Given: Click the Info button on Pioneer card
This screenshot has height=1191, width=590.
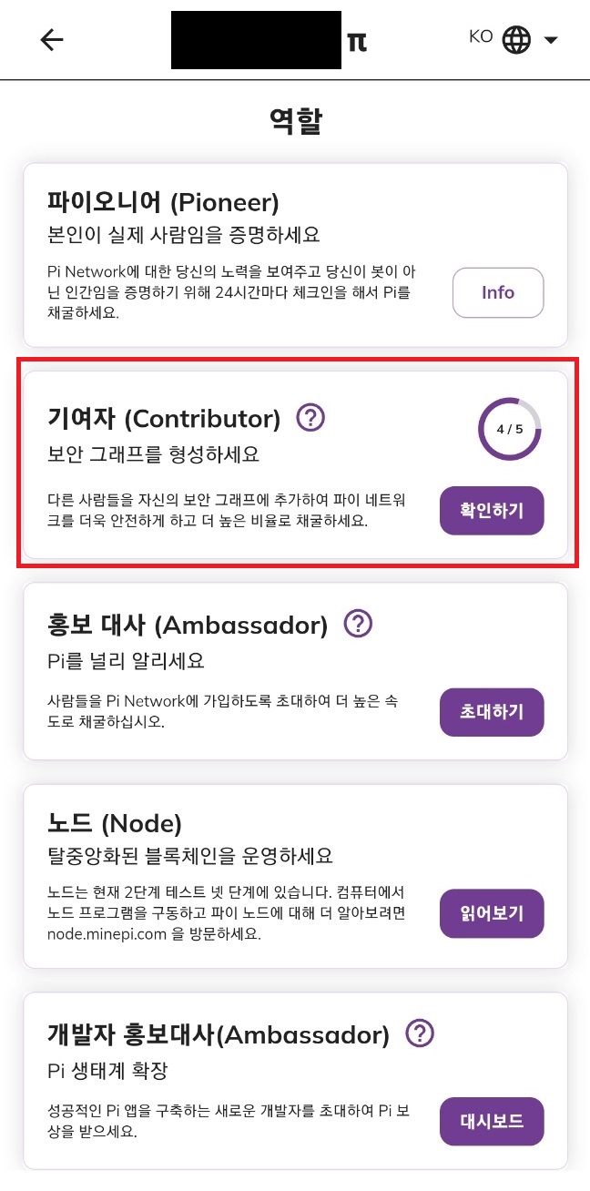Looking at the screenshot, I should pos(498,292).
